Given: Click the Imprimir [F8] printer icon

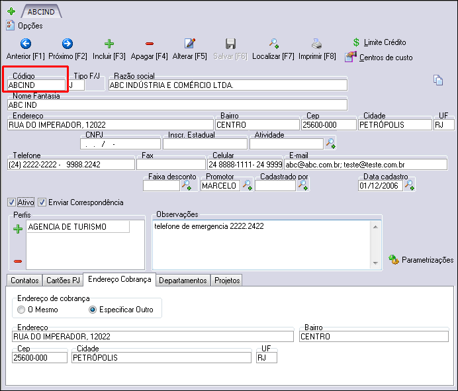Looking at the screenshot, I should (x=316, y=44).
